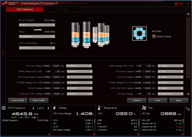Expand the Voltage panel corner triangle

coord(94,134)
